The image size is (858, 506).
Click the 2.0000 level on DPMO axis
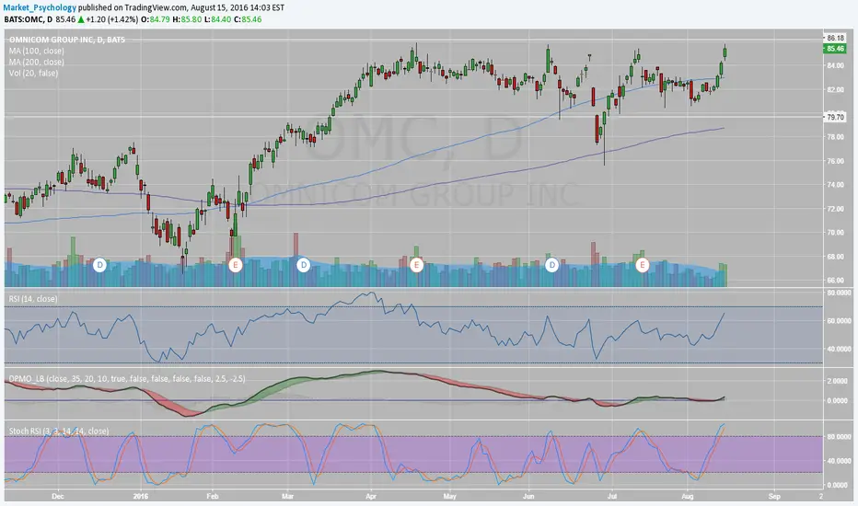coord(837,381)
